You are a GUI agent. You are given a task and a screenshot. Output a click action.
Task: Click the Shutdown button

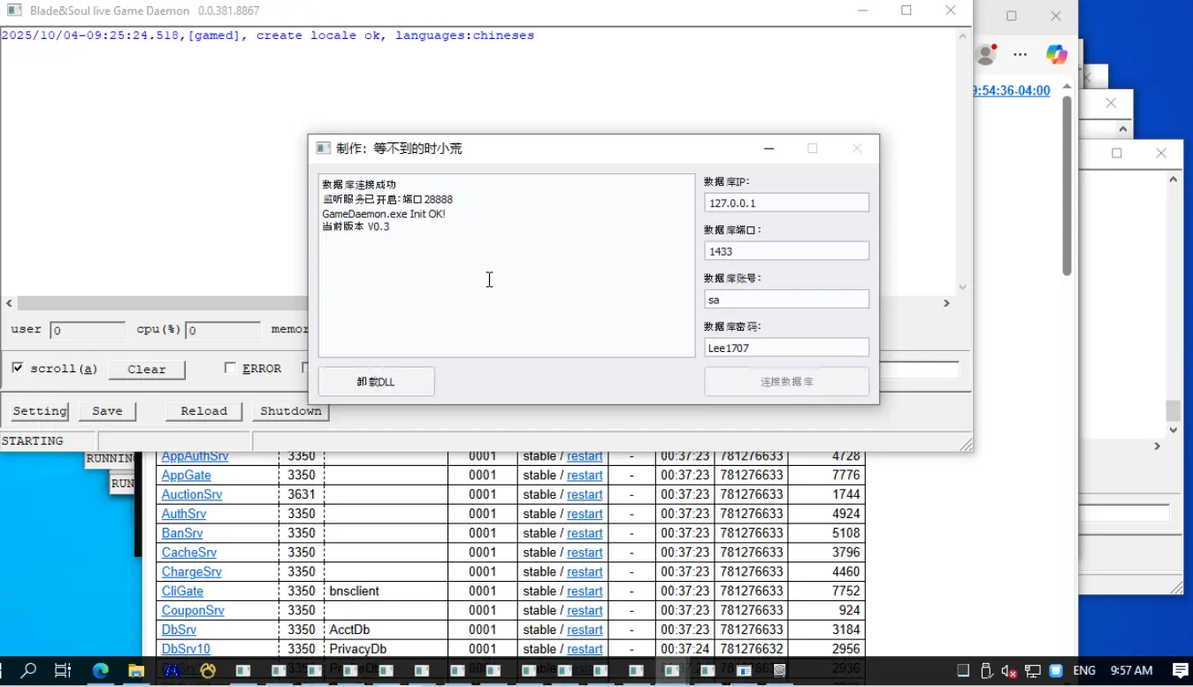pyautogui.click(x=290, y=411)
